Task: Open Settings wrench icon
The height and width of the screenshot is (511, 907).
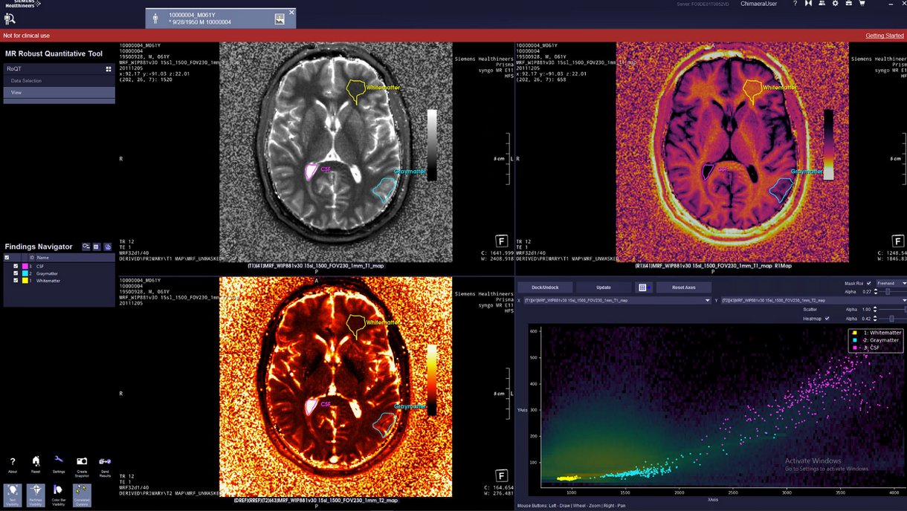Action: tap(59, 460)
